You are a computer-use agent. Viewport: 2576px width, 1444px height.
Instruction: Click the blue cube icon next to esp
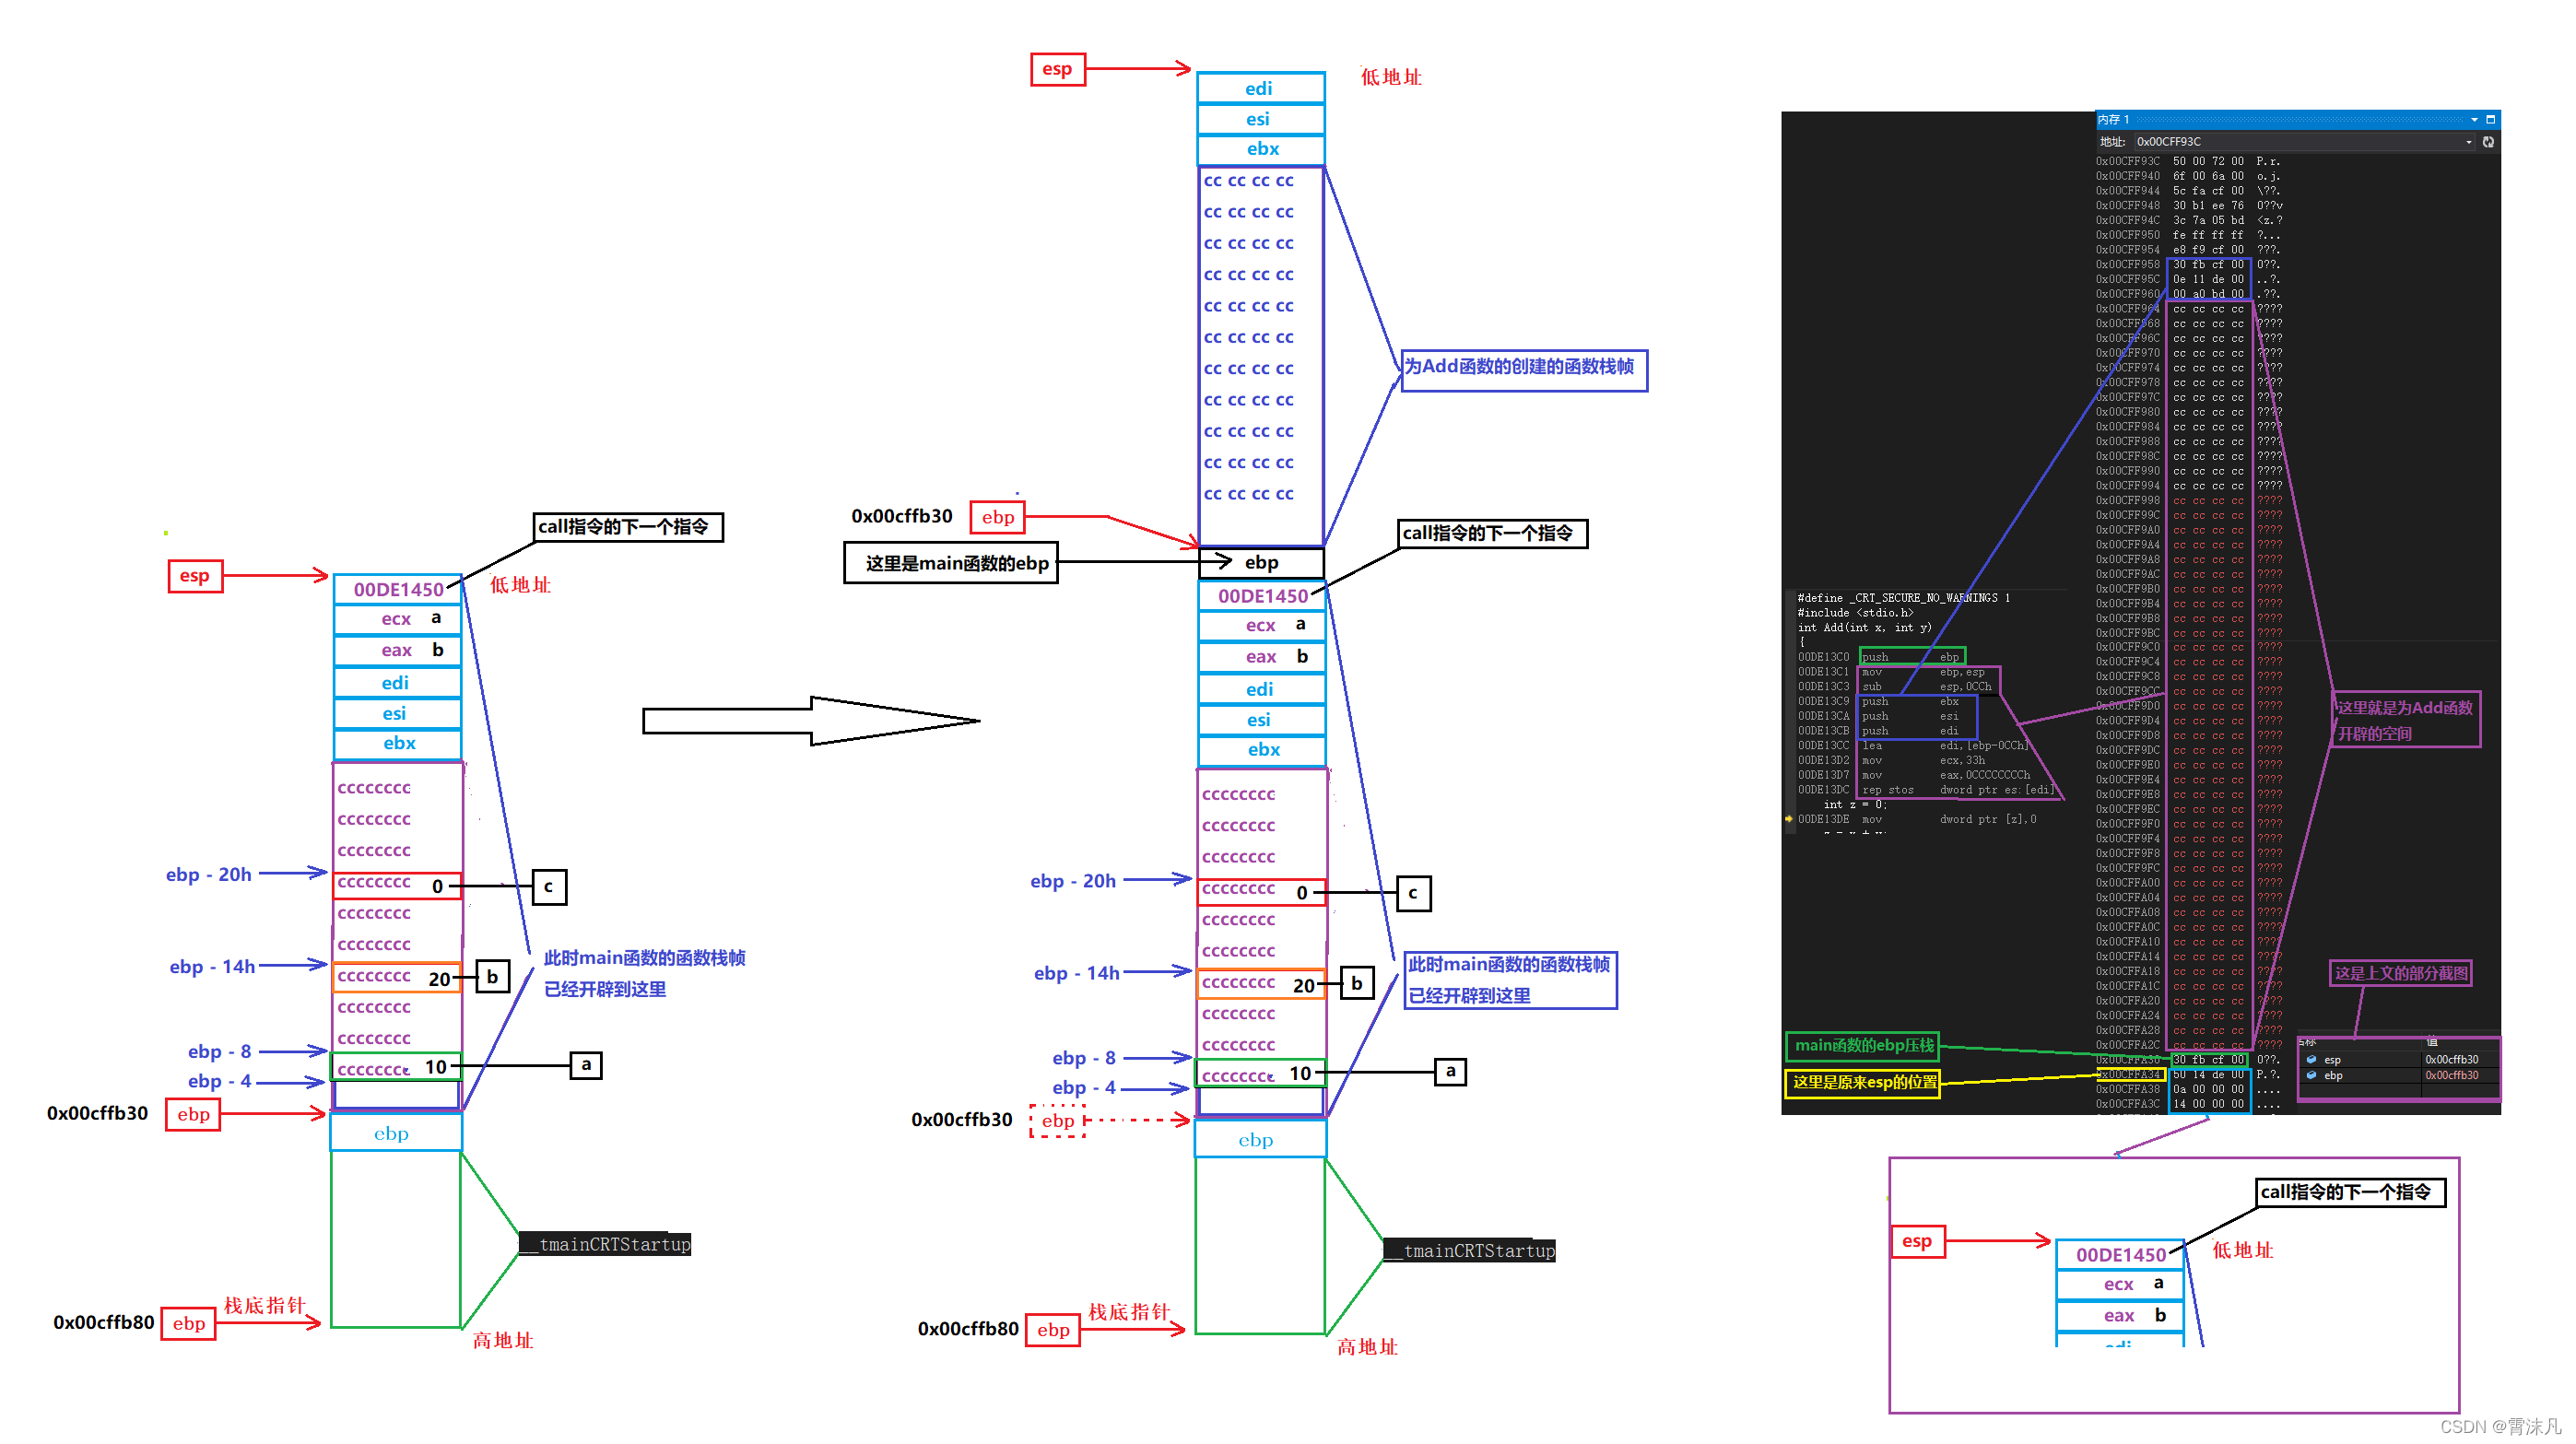click(x=2311, y=1059)
